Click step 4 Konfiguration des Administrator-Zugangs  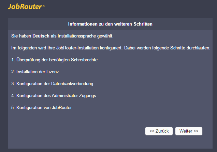tap(54, 95)
